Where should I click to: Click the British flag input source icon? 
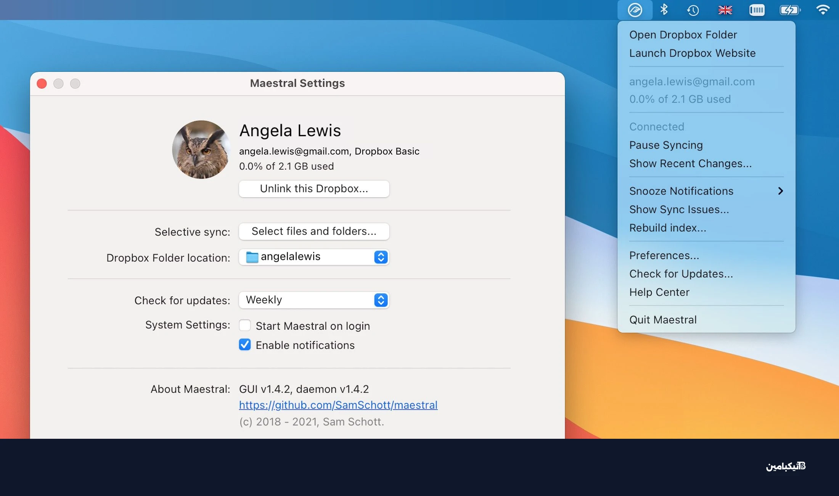pos(725,10)
